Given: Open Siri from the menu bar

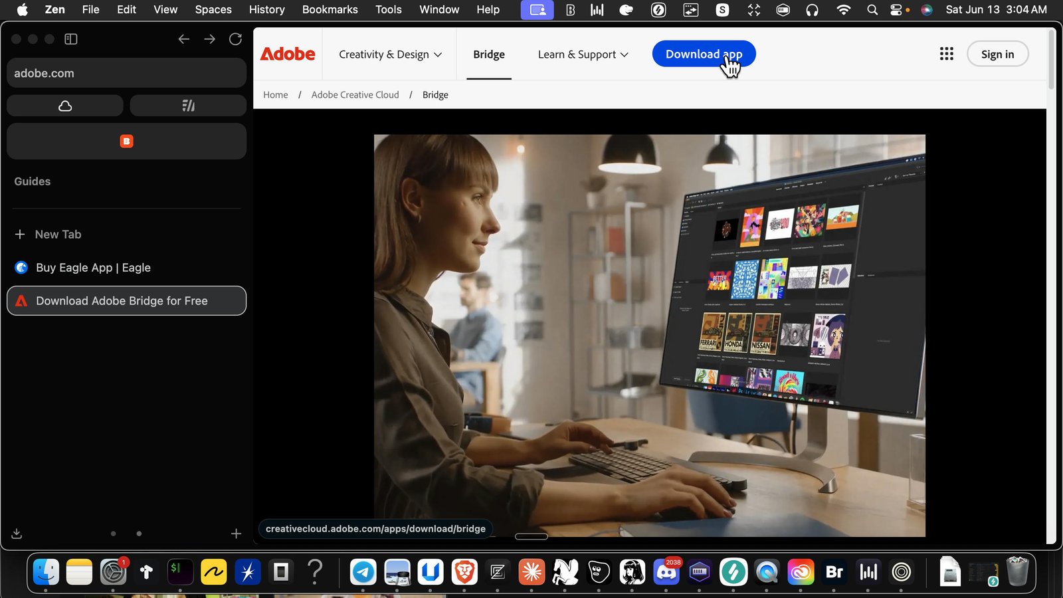Looking at the screenshot, I should pyautogui.click(x=927, y=9).
